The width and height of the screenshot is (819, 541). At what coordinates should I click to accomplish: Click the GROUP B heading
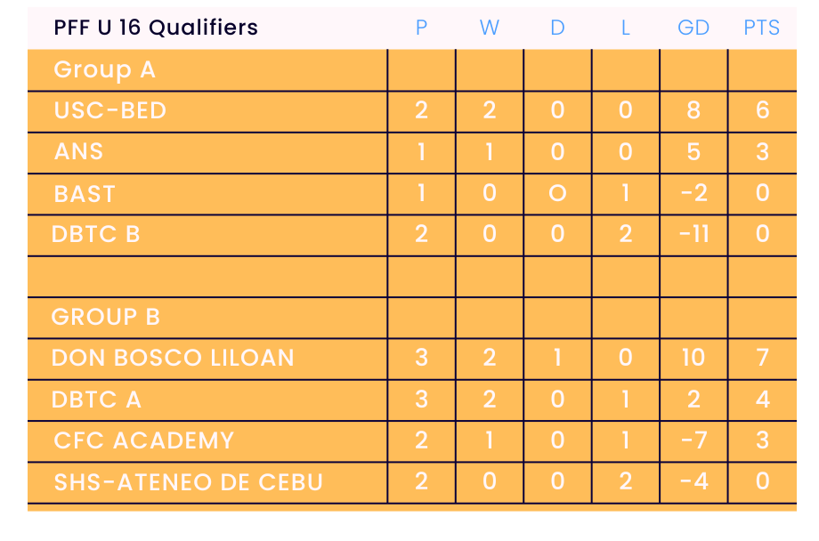pyautogui.click(x=106, y=317)
